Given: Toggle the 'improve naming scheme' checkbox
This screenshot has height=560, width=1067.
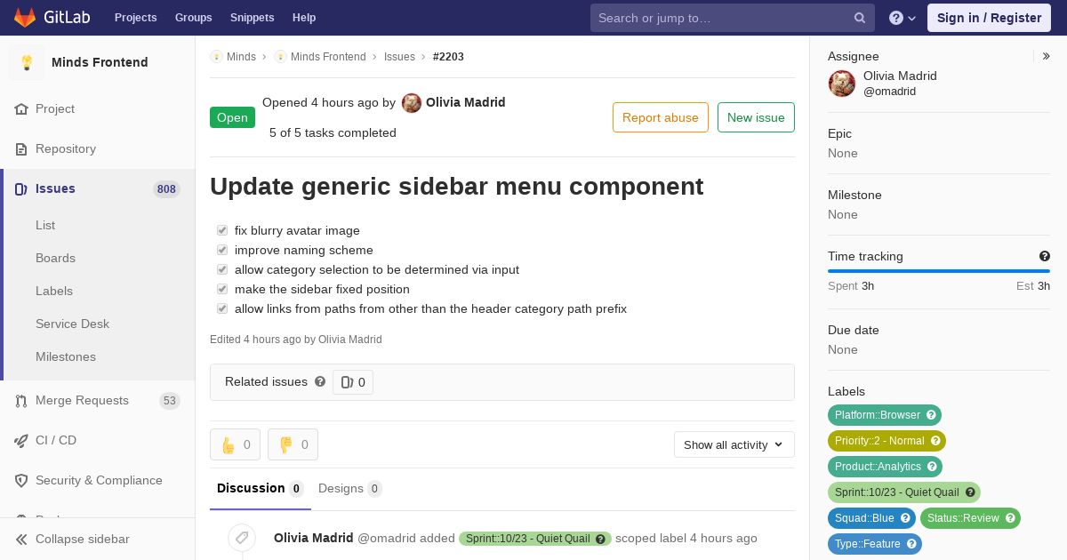Looking at the screenshot, I should [222, 250].
